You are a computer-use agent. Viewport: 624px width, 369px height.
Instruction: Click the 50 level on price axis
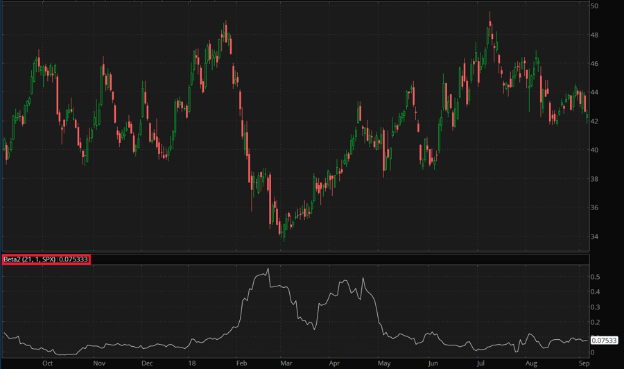click(x=595, y=6)
